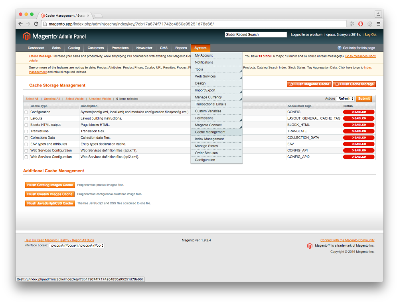Select Index Management menu entry
This screenshot has height=304, width=399.
(x=217, y=139)
